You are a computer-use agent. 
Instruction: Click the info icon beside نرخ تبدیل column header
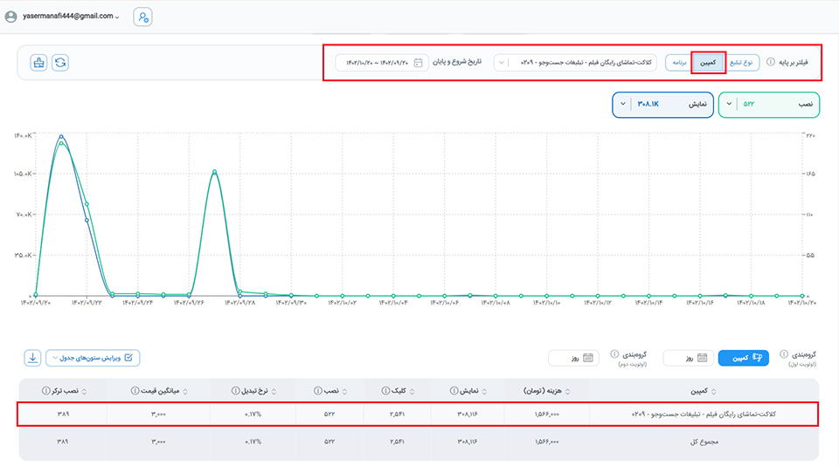[x=233, y=390]
